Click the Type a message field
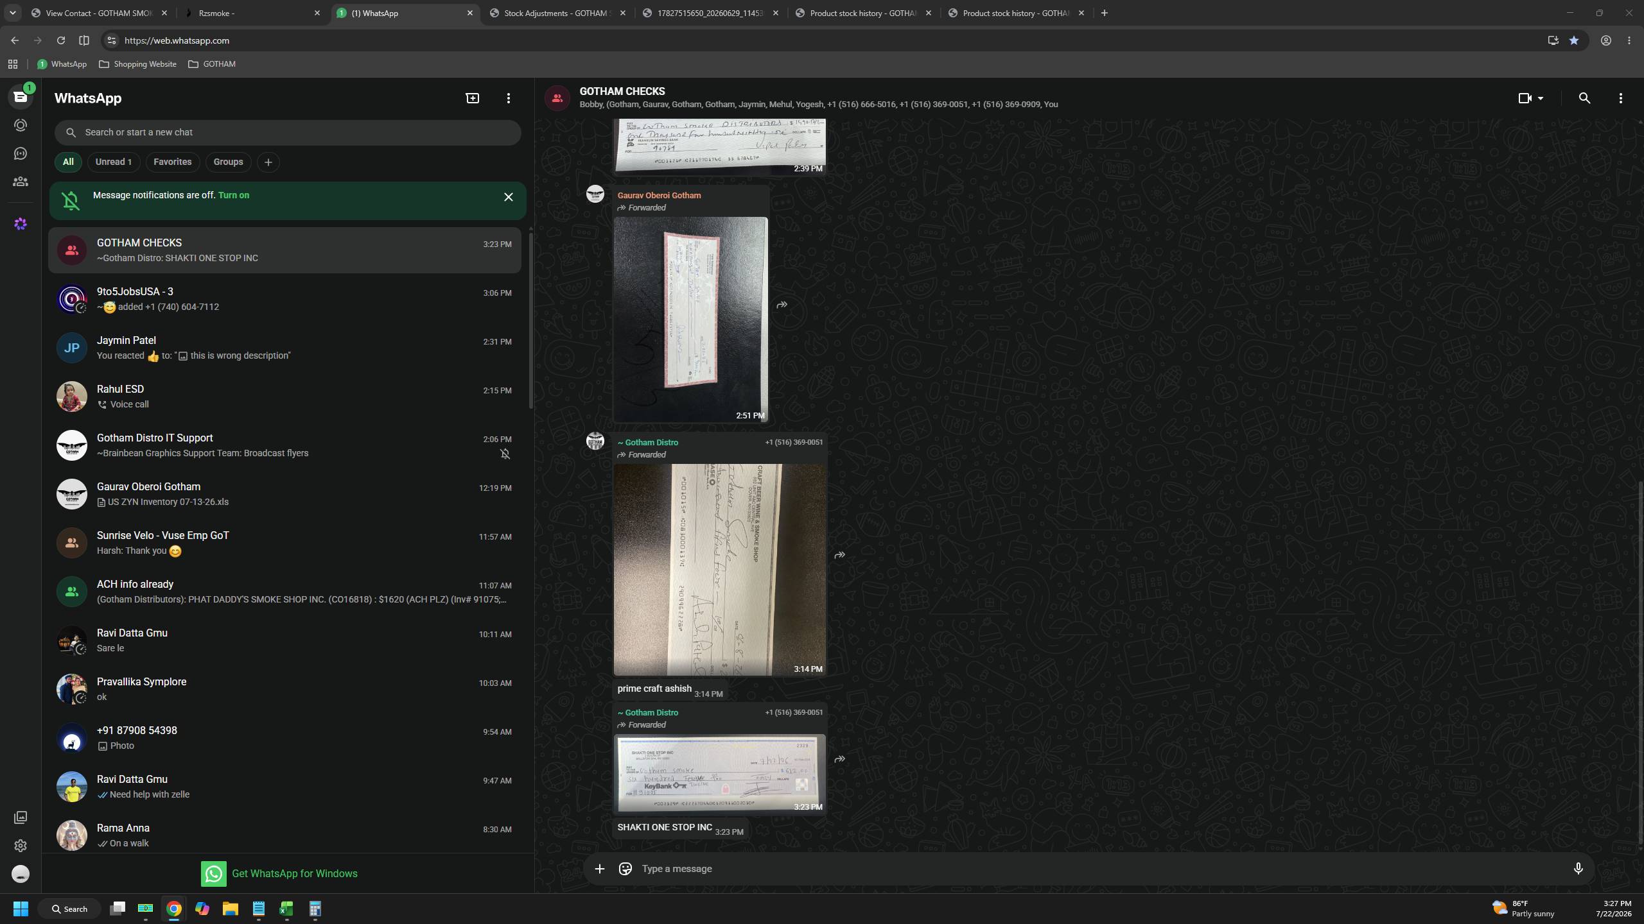1644x924 pixels. [x=1098, y=869]
